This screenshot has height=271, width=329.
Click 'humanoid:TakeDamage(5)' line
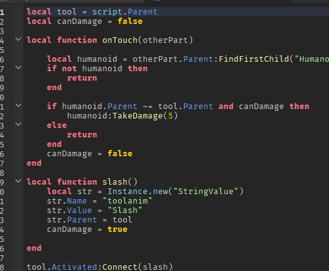123,116
